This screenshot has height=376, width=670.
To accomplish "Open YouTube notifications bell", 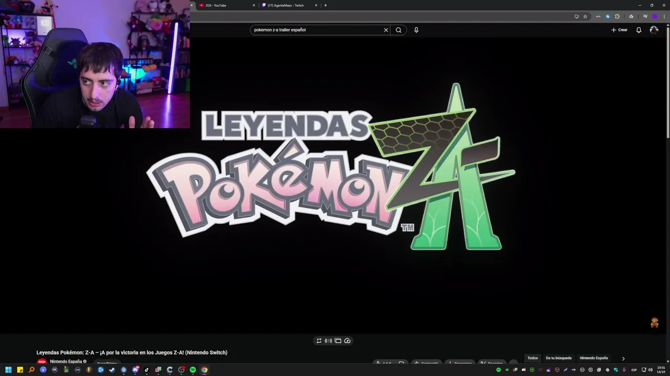I will (639, 30).
